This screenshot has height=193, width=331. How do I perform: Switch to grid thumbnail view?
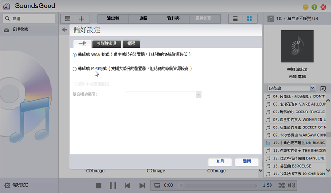[250, 19]
